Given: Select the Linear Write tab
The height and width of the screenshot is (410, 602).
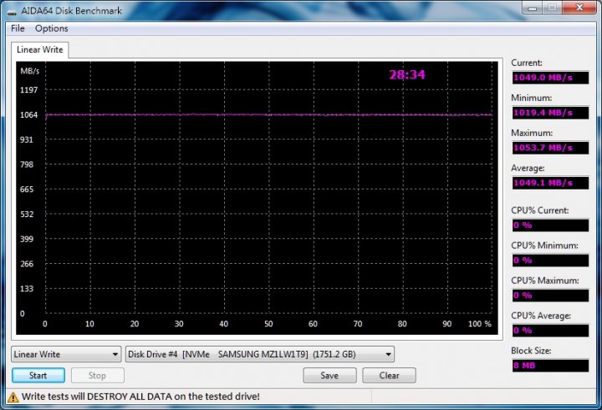Looking at the screenshot, I should (x=40, y=50).
